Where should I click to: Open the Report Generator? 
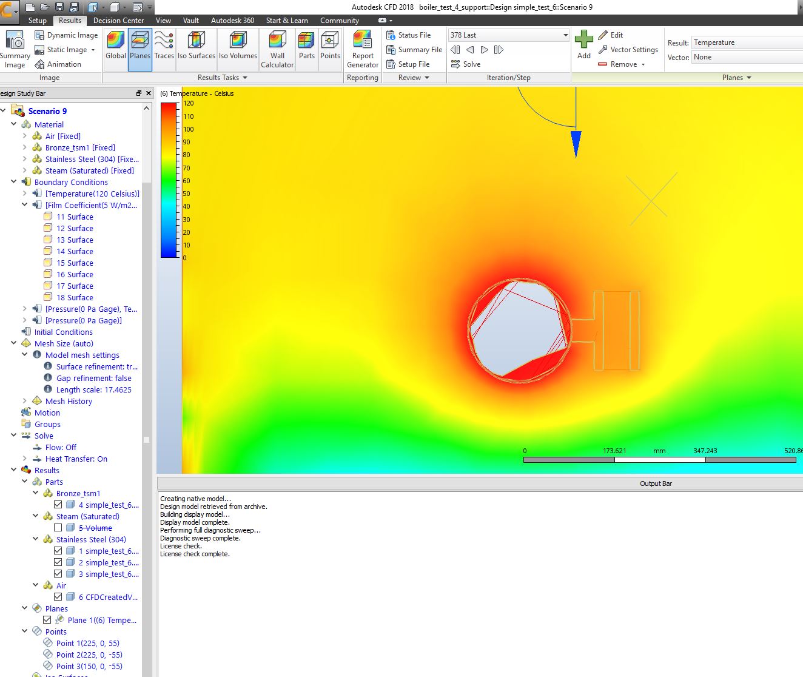coord(362,49)
